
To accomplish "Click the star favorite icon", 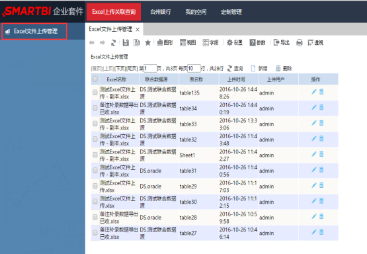I will coord(147,42).
